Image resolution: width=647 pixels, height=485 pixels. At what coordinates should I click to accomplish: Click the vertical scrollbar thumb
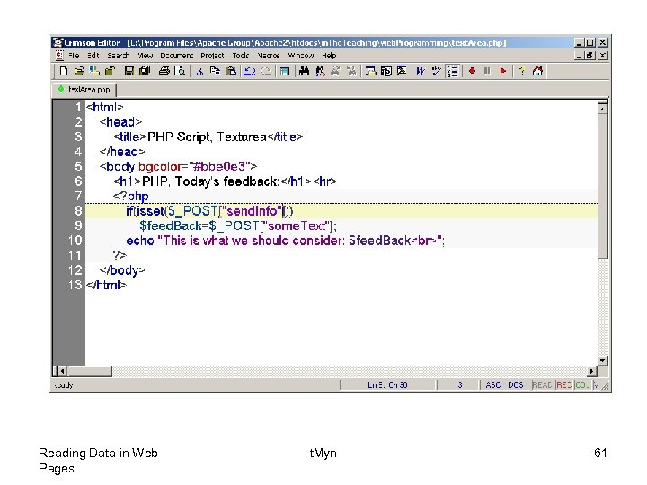[602, 187]
